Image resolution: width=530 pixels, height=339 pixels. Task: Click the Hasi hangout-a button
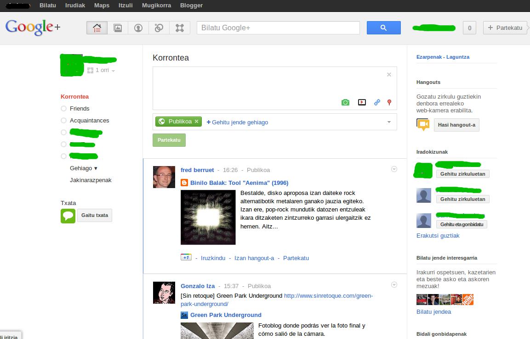tap(456, 125)
